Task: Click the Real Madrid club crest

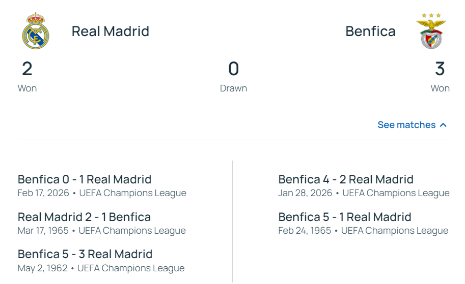Action: pyautogui.click(x=35, y=31)
